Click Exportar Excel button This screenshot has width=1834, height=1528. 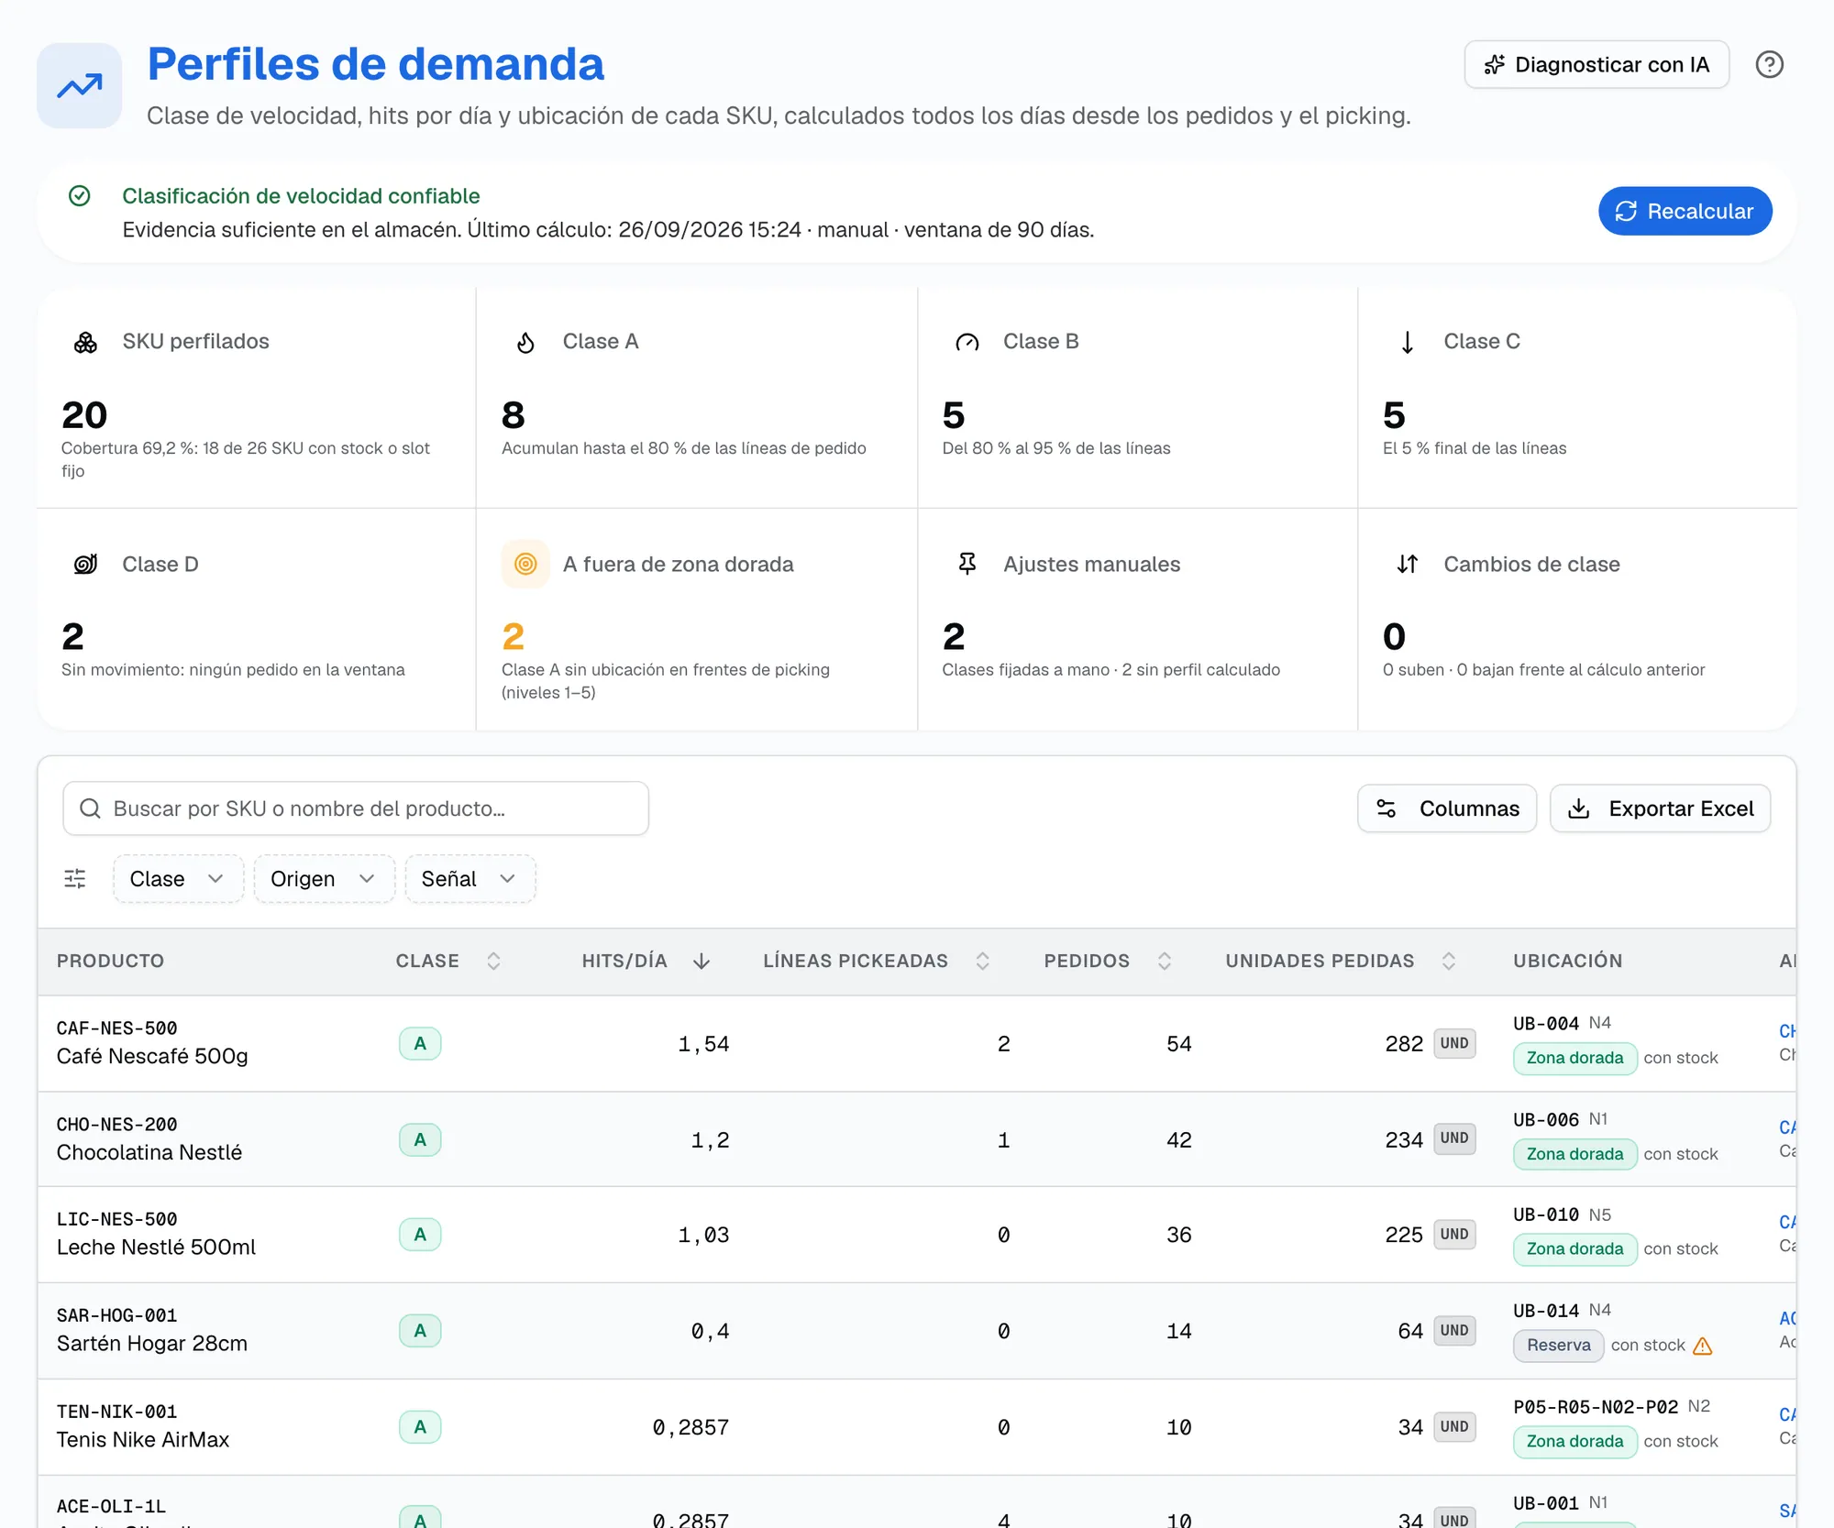pos(1660,808)
